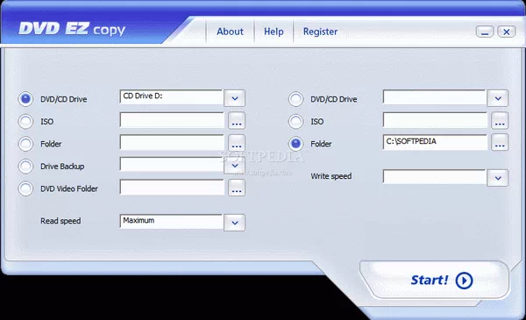Open the Register menu item

click(x=320, y=32)
